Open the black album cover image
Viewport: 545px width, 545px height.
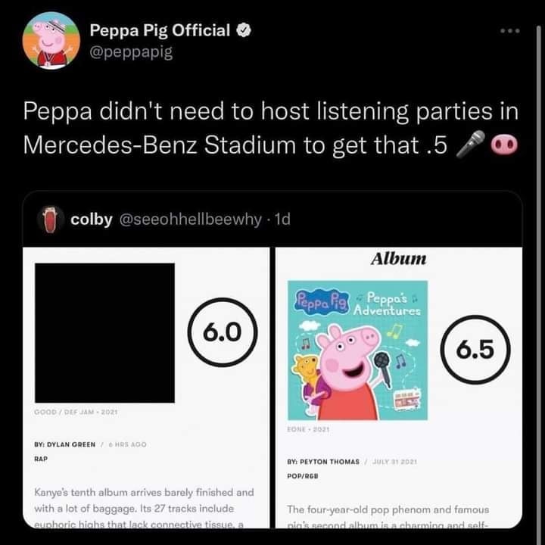click(104, 333)
